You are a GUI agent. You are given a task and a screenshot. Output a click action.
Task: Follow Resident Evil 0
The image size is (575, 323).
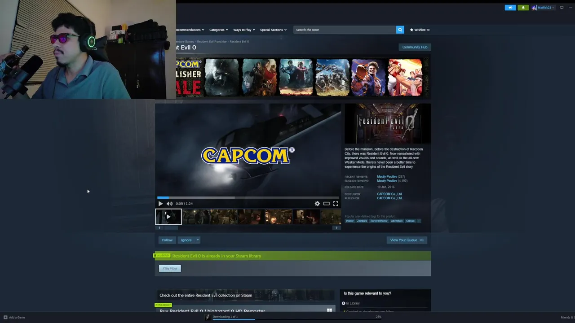(x=167, y=240)
